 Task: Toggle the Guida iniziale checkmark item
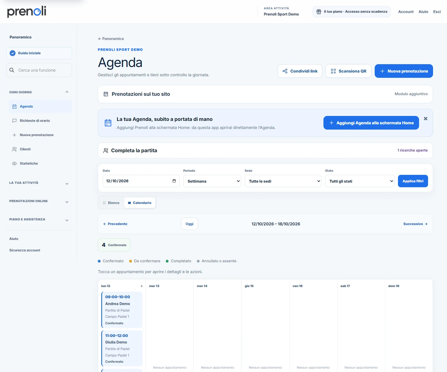[x=39, y=53]
